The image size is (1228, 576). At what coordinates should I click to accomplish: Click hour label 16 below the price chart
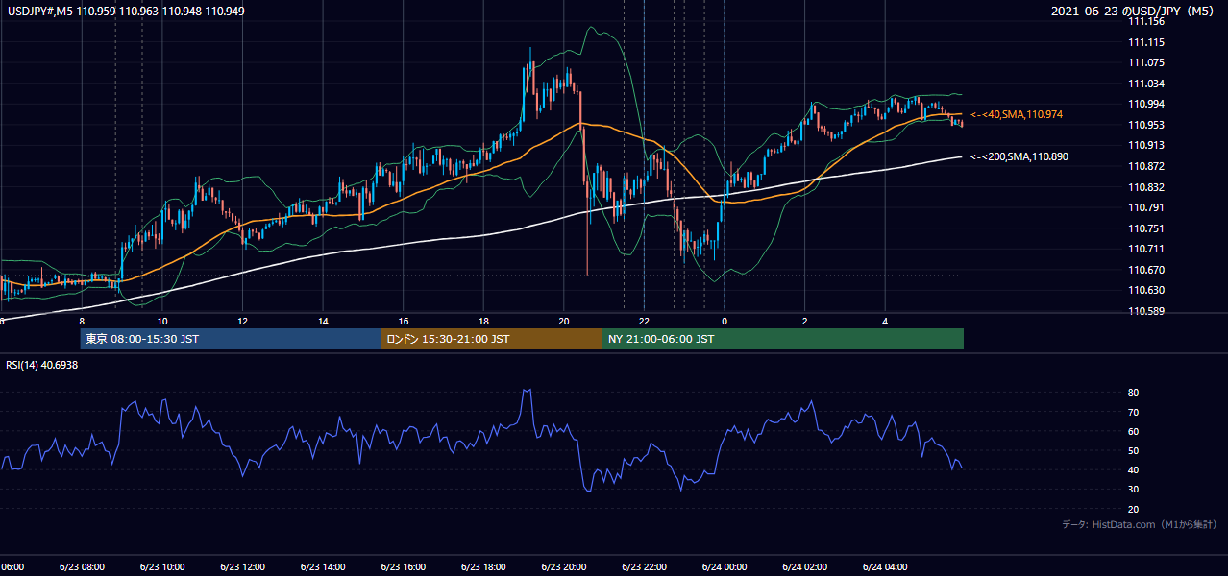tap(404, 321)
